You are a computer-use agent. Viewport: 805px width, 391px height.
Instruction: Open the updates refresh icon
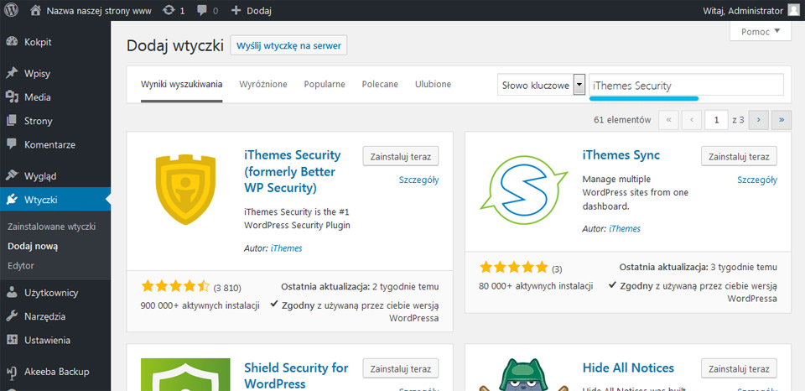tap(169, 10)
